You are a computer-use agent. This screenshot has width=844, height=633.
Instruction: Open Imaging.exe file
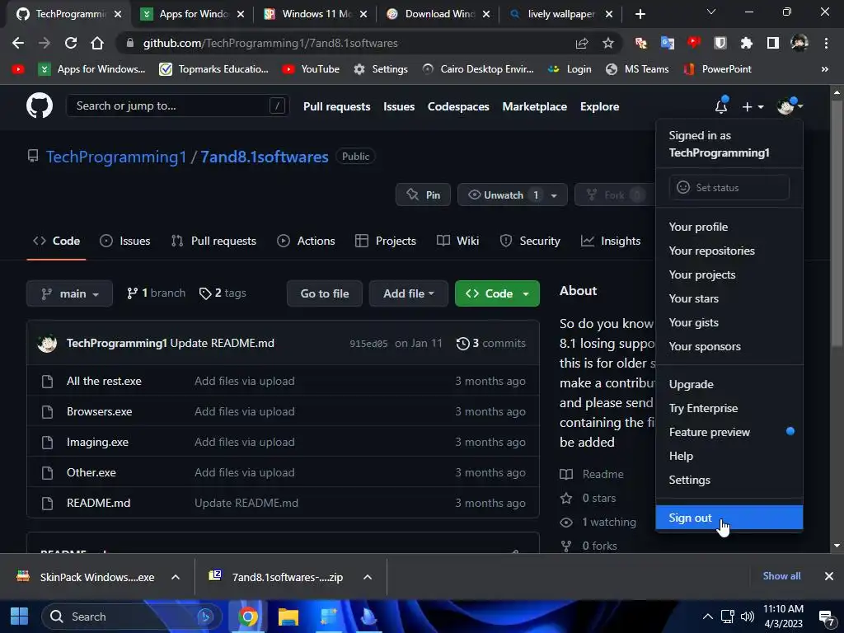tap(97, 442)
